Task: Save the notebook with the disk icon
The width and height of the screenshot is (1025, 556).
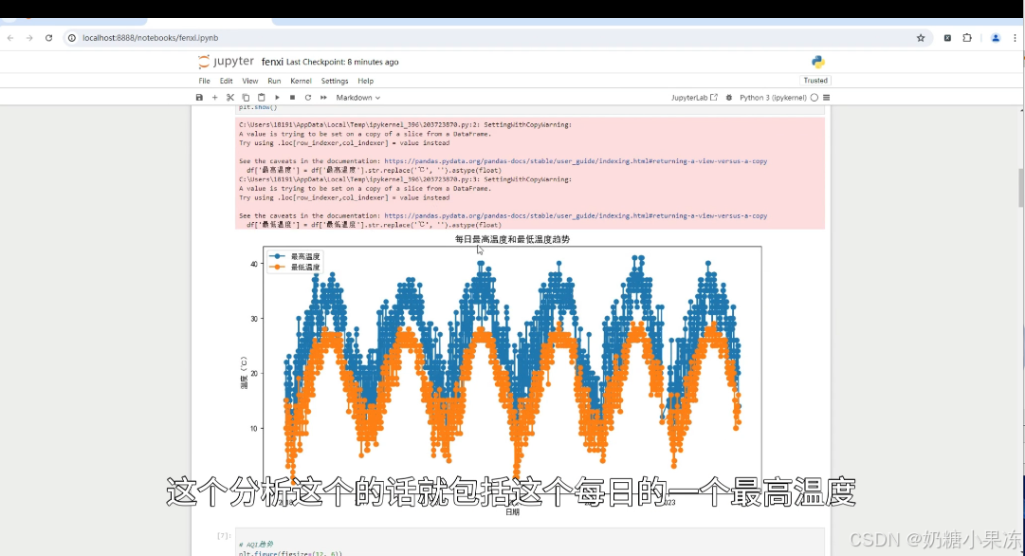Action: point(199,98)
